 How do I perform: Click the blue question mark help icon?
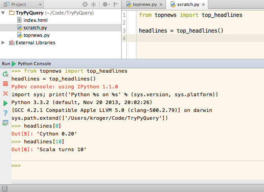coord(5,113)
